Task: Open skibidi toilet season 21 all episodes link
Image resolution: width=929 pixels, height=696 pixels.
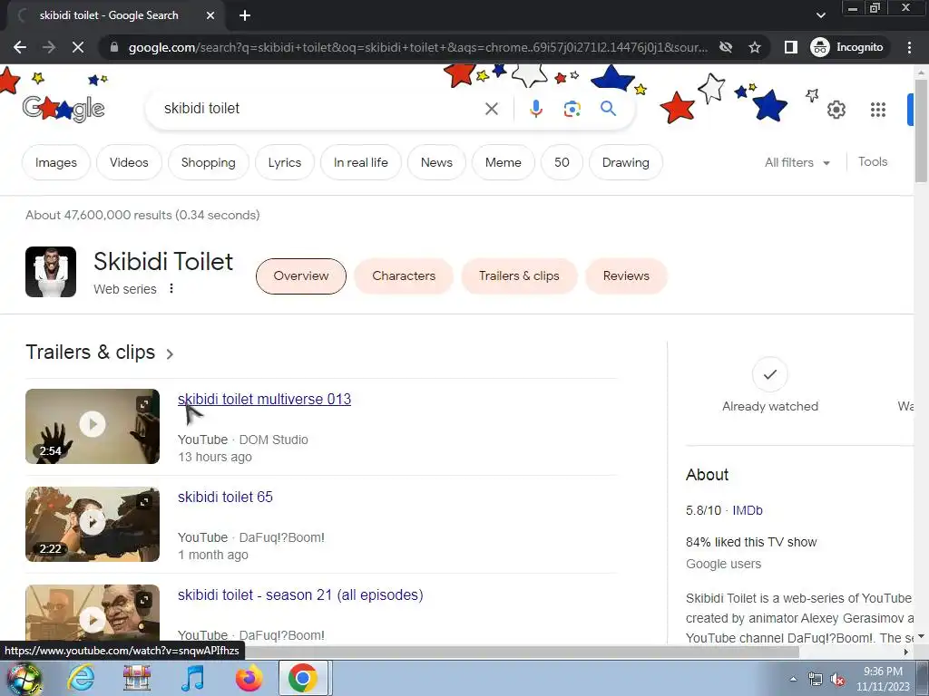Action: [x=300, y=594]
